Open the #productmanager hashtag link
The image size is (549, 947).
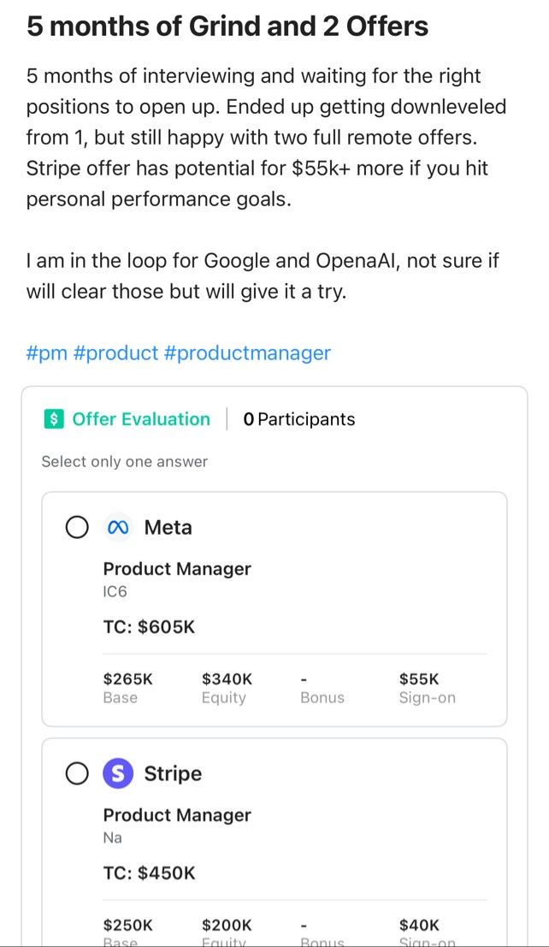(247, 352)
